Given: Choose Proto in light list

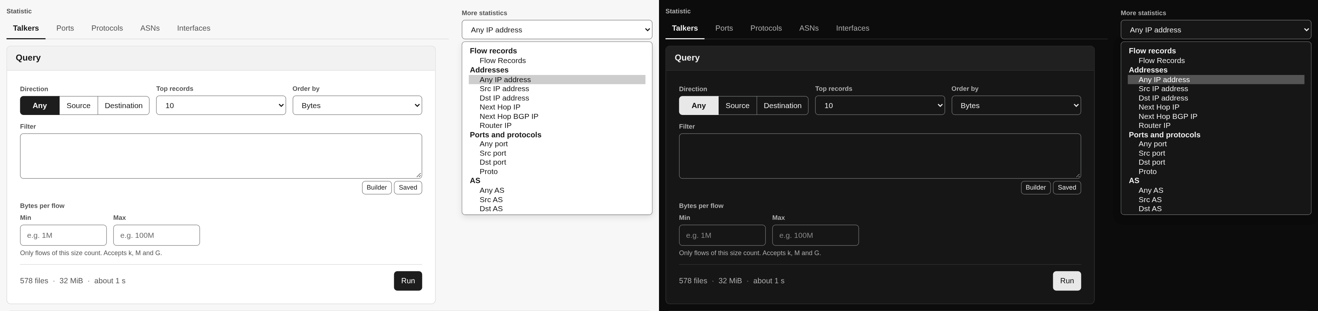Looking at the screenshot, I should 557,172.
